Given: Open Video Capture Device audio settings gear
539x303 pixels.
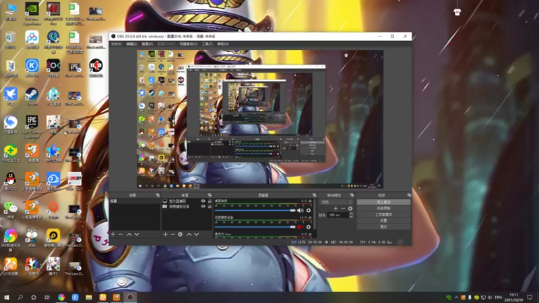Looking at the screenshot, I should tap(309, 227).
